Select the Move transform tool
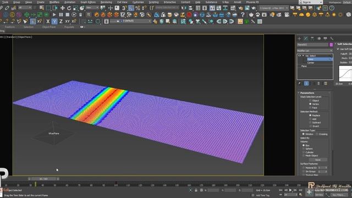This screenshot has height=198, width=352. click(62, 8)
